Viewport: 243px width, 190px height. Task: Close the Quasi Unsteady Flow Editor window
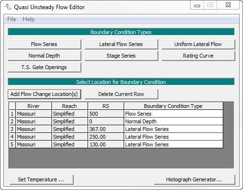[x=228, y=5]
